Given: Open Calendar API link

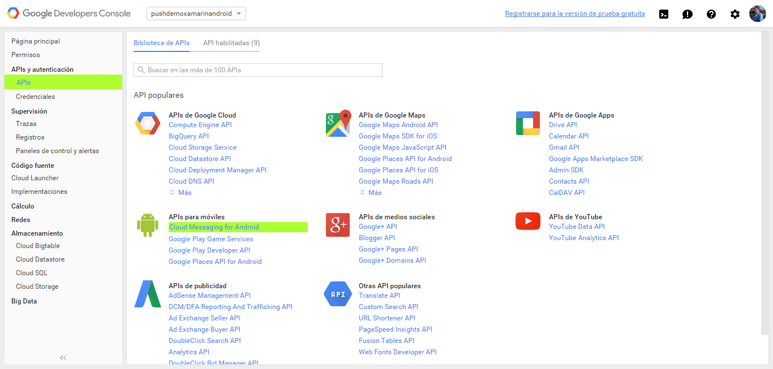Looking at the screenshot, I should point(569,136).
